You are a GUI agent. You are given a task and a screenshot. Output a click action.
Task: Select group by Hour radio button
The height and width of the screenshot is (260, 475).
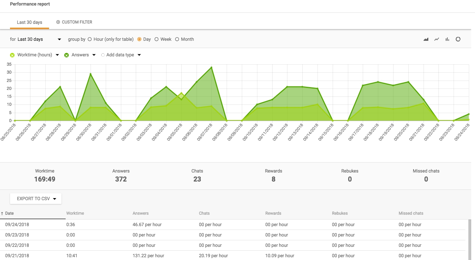[x=90, y=39]
